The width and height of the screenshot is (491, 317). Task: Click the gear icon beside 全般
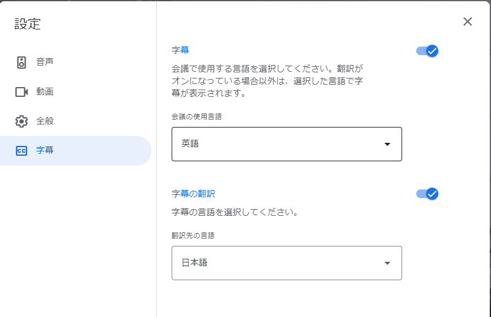click(21, 121)
